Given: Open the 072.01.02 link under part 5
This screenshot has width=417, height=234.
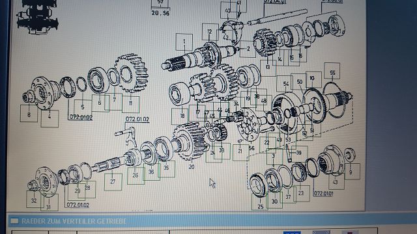Looking at the screenshot, I should pos(81,117).
